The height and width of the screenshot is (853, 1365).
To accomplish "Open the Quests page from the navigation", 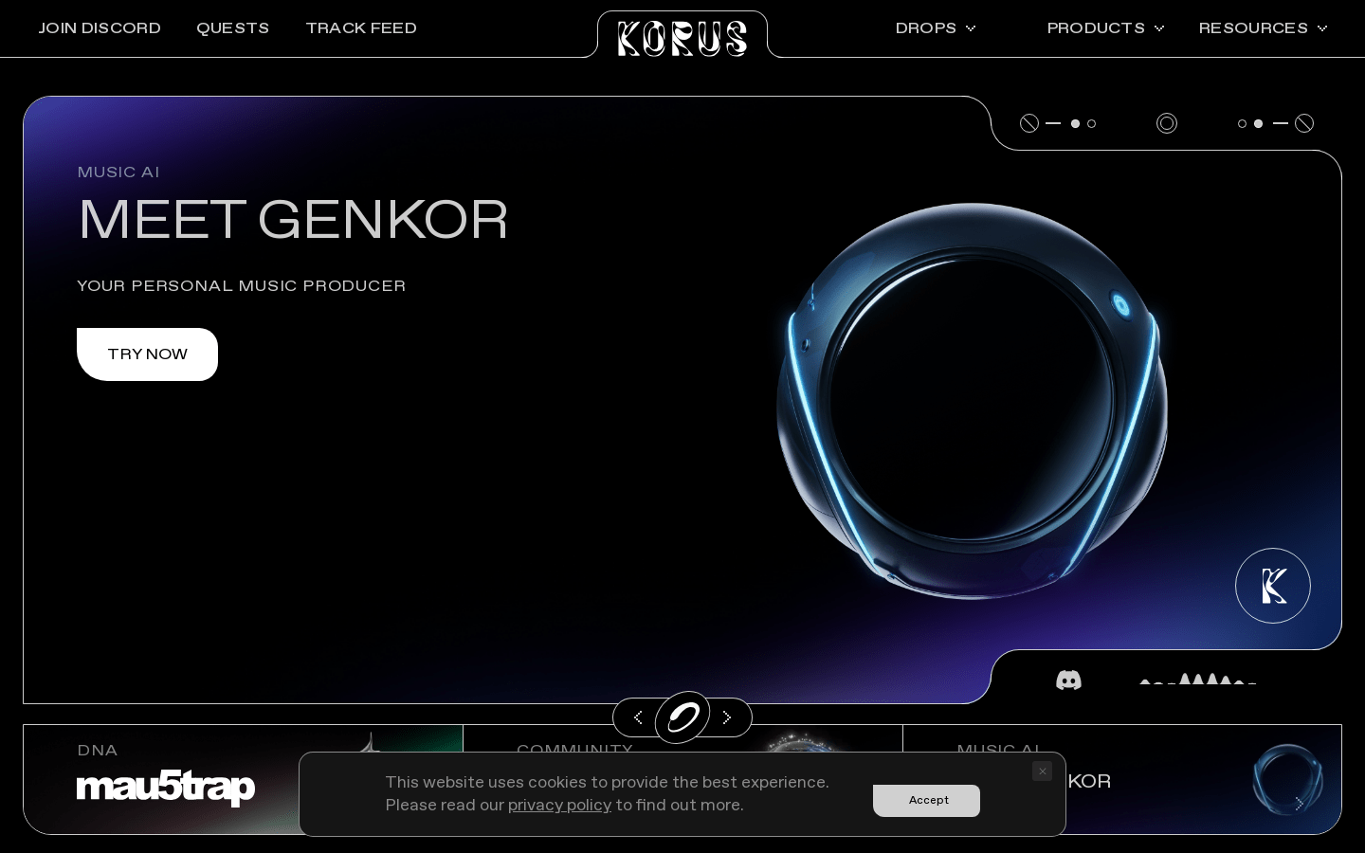I will (x=232, y=28).
